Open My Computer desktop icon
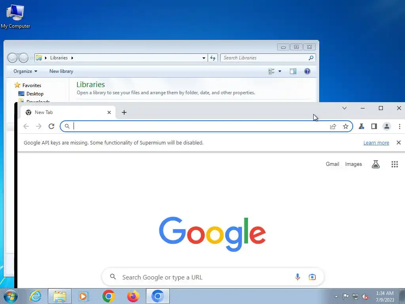405x304 pixels. (x=15, y=16)
